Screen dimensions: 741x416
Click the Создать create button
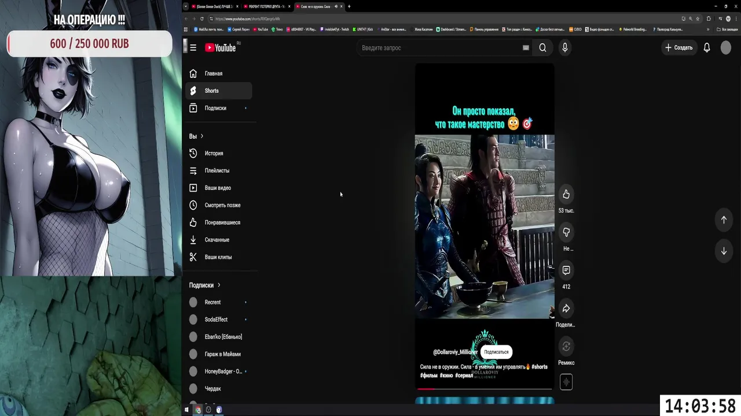(x=678, y=48)
